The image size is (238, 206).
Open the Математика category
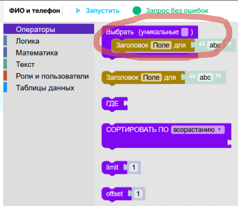coord(37,53)
